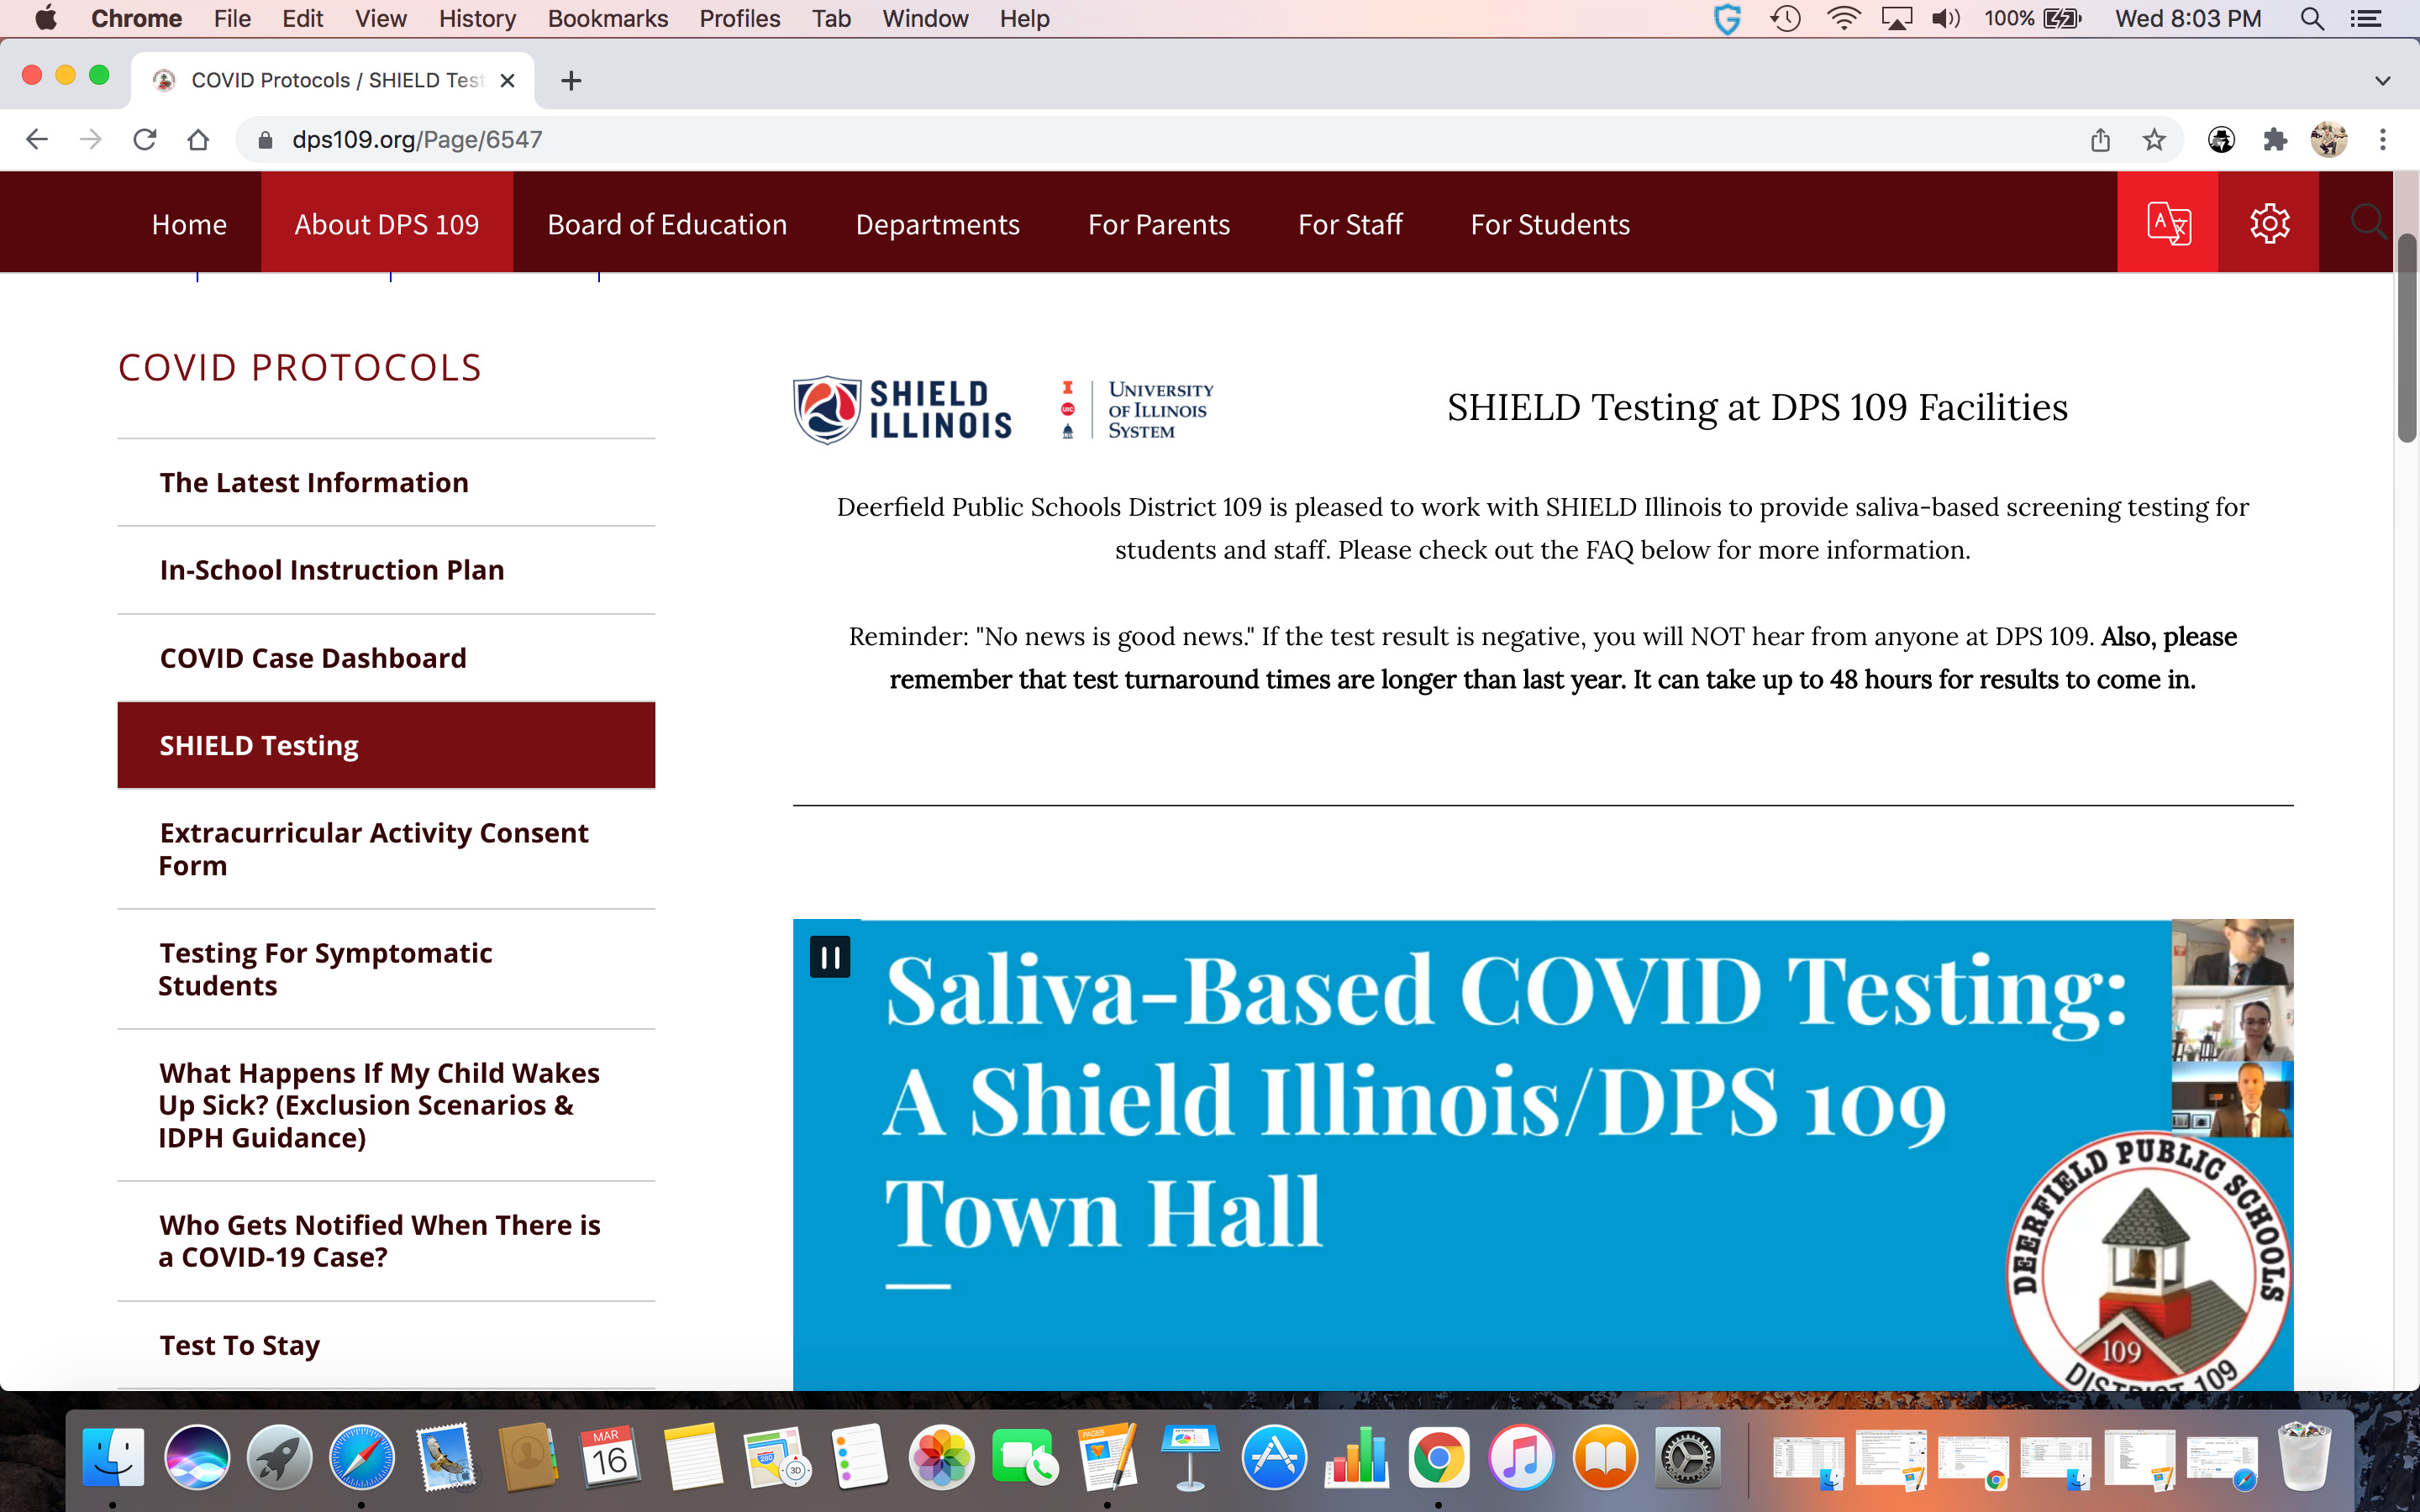This screenshot has width=2420, height=1512.
Task: Open Notes app in the dock
Action: pos(692,1457)
